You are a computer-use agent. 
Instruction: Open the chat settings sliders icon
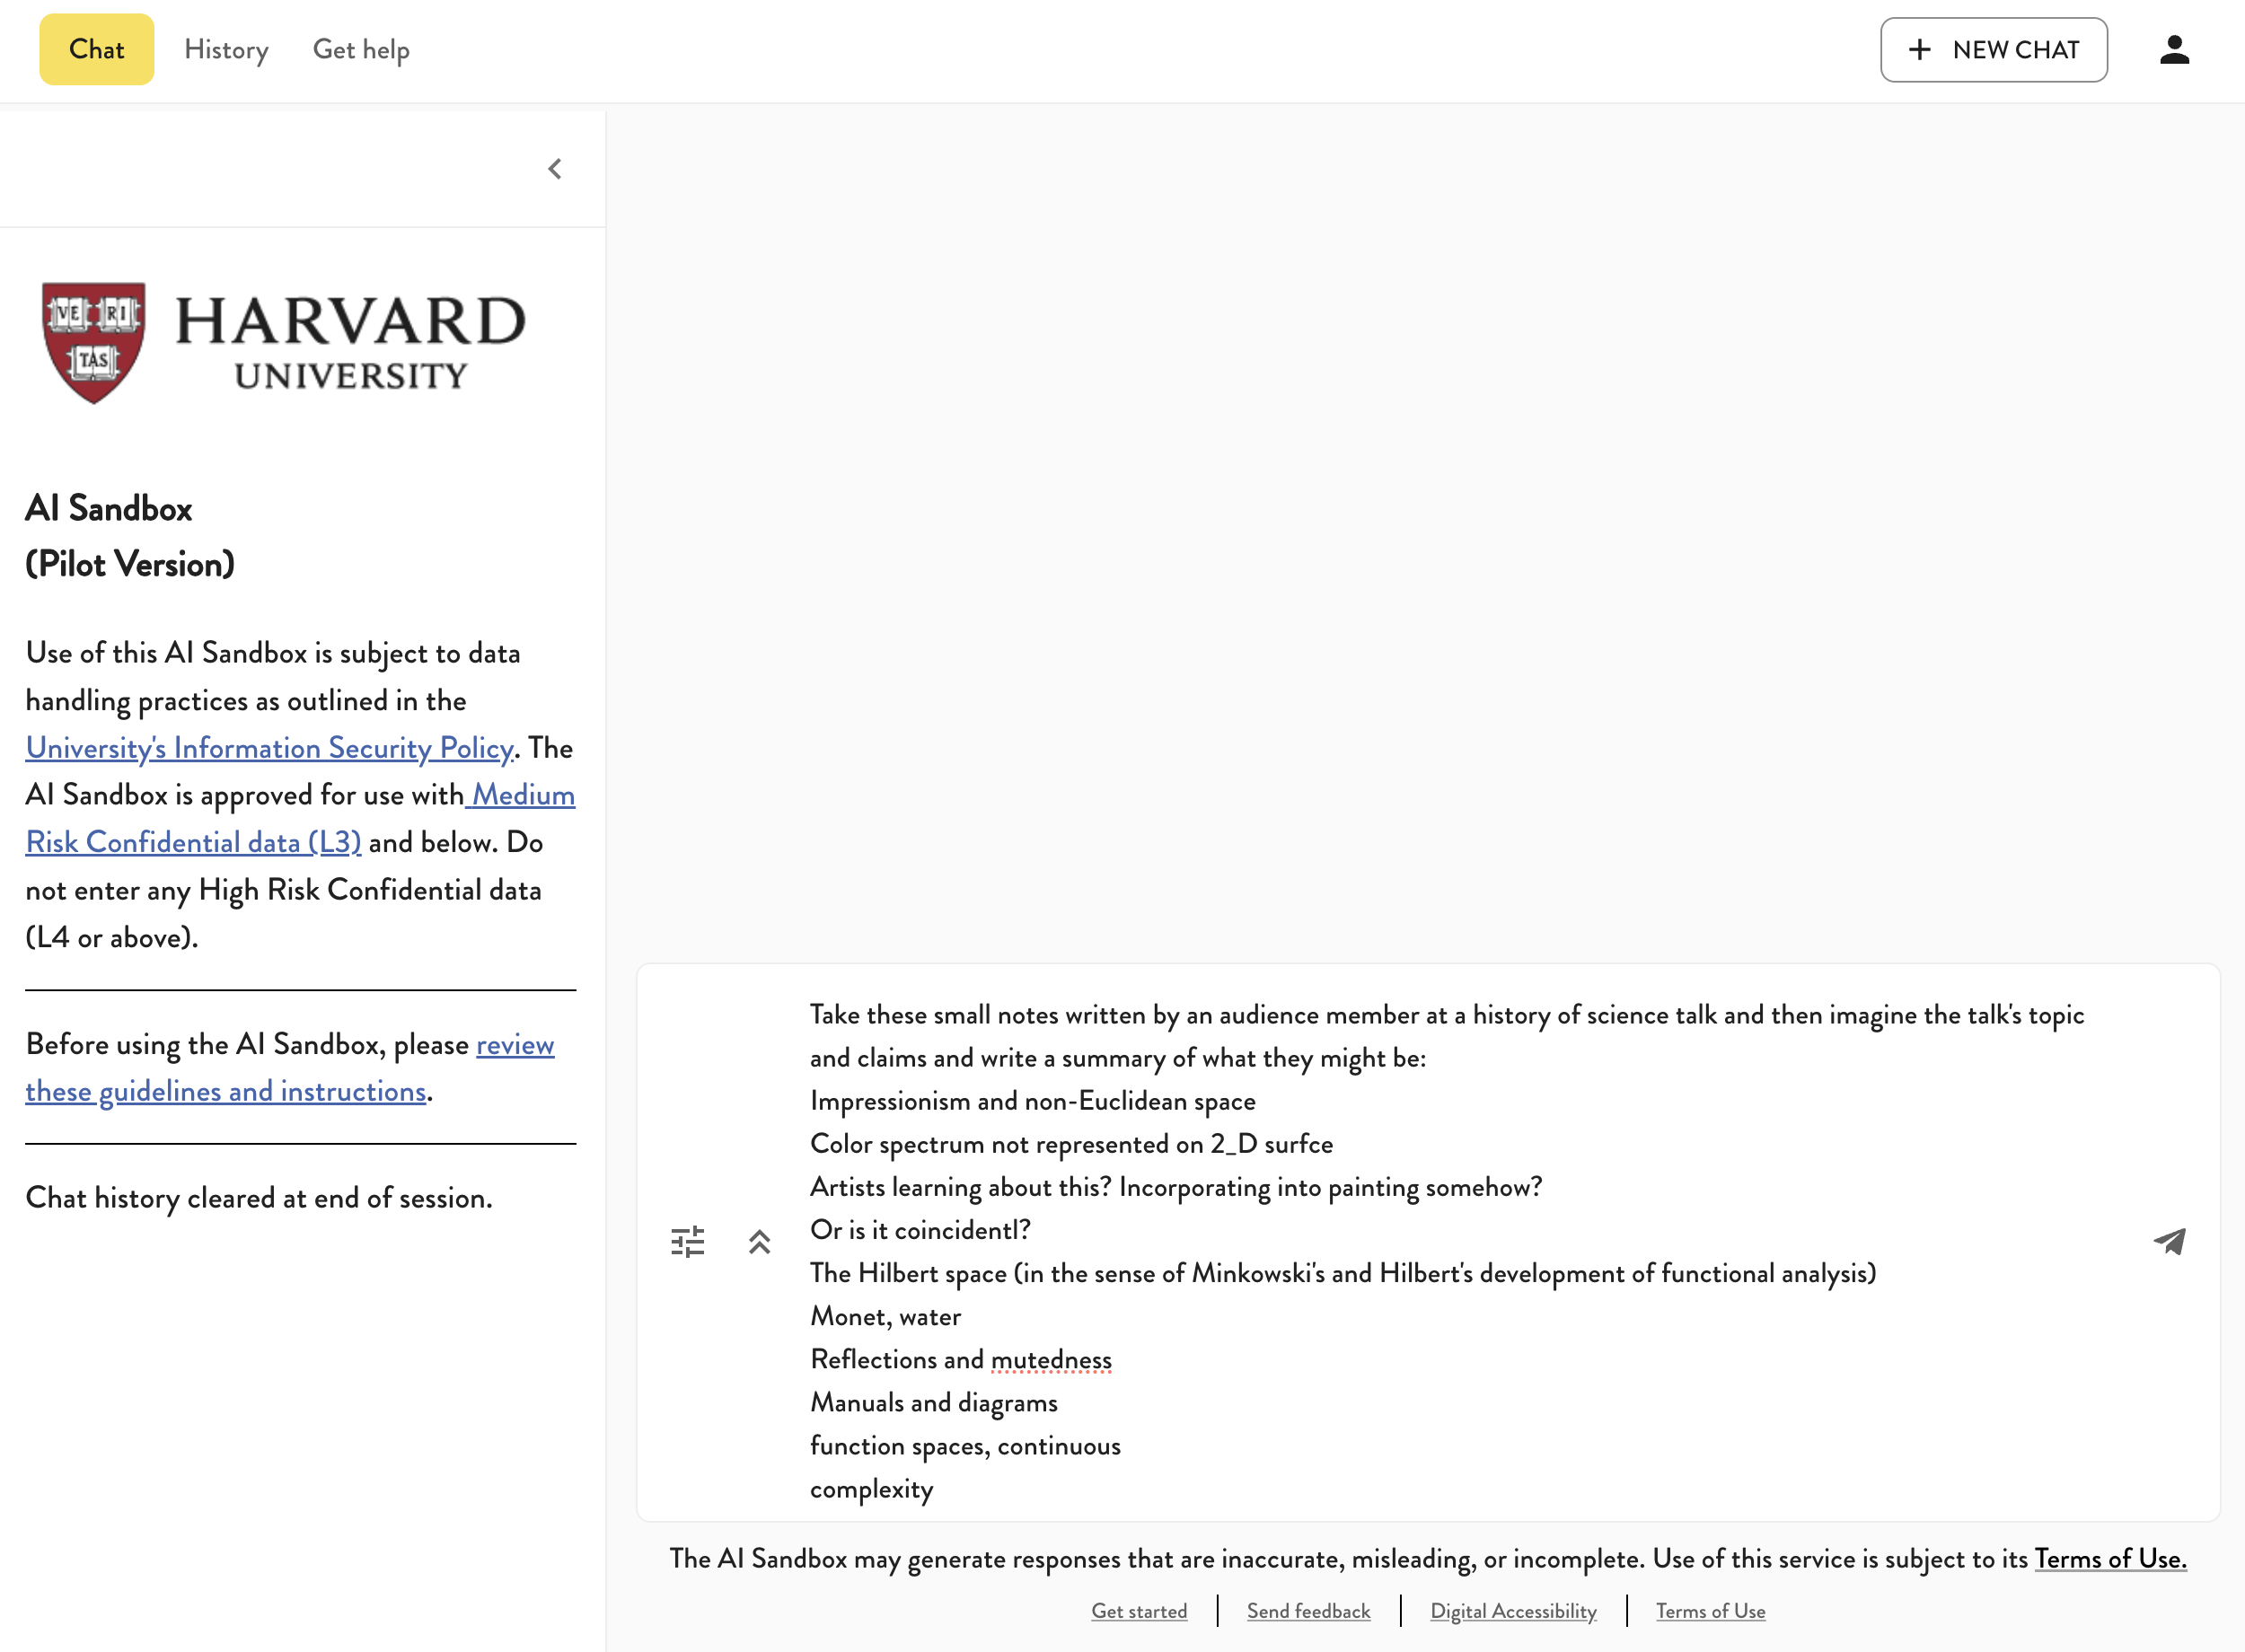687,1242
